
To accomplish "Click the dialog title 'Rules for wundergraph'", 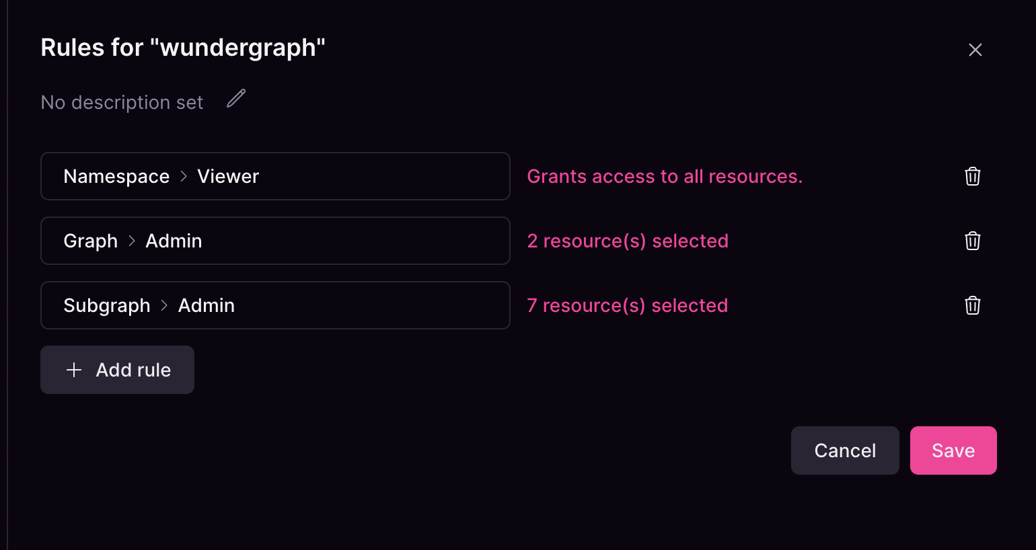I will click(x=183, y=47).
